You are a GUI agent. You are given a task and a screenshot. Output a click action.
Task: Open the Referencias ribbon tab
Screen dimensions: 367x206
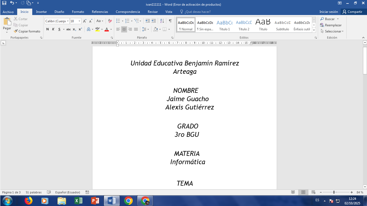coord(100,12)
